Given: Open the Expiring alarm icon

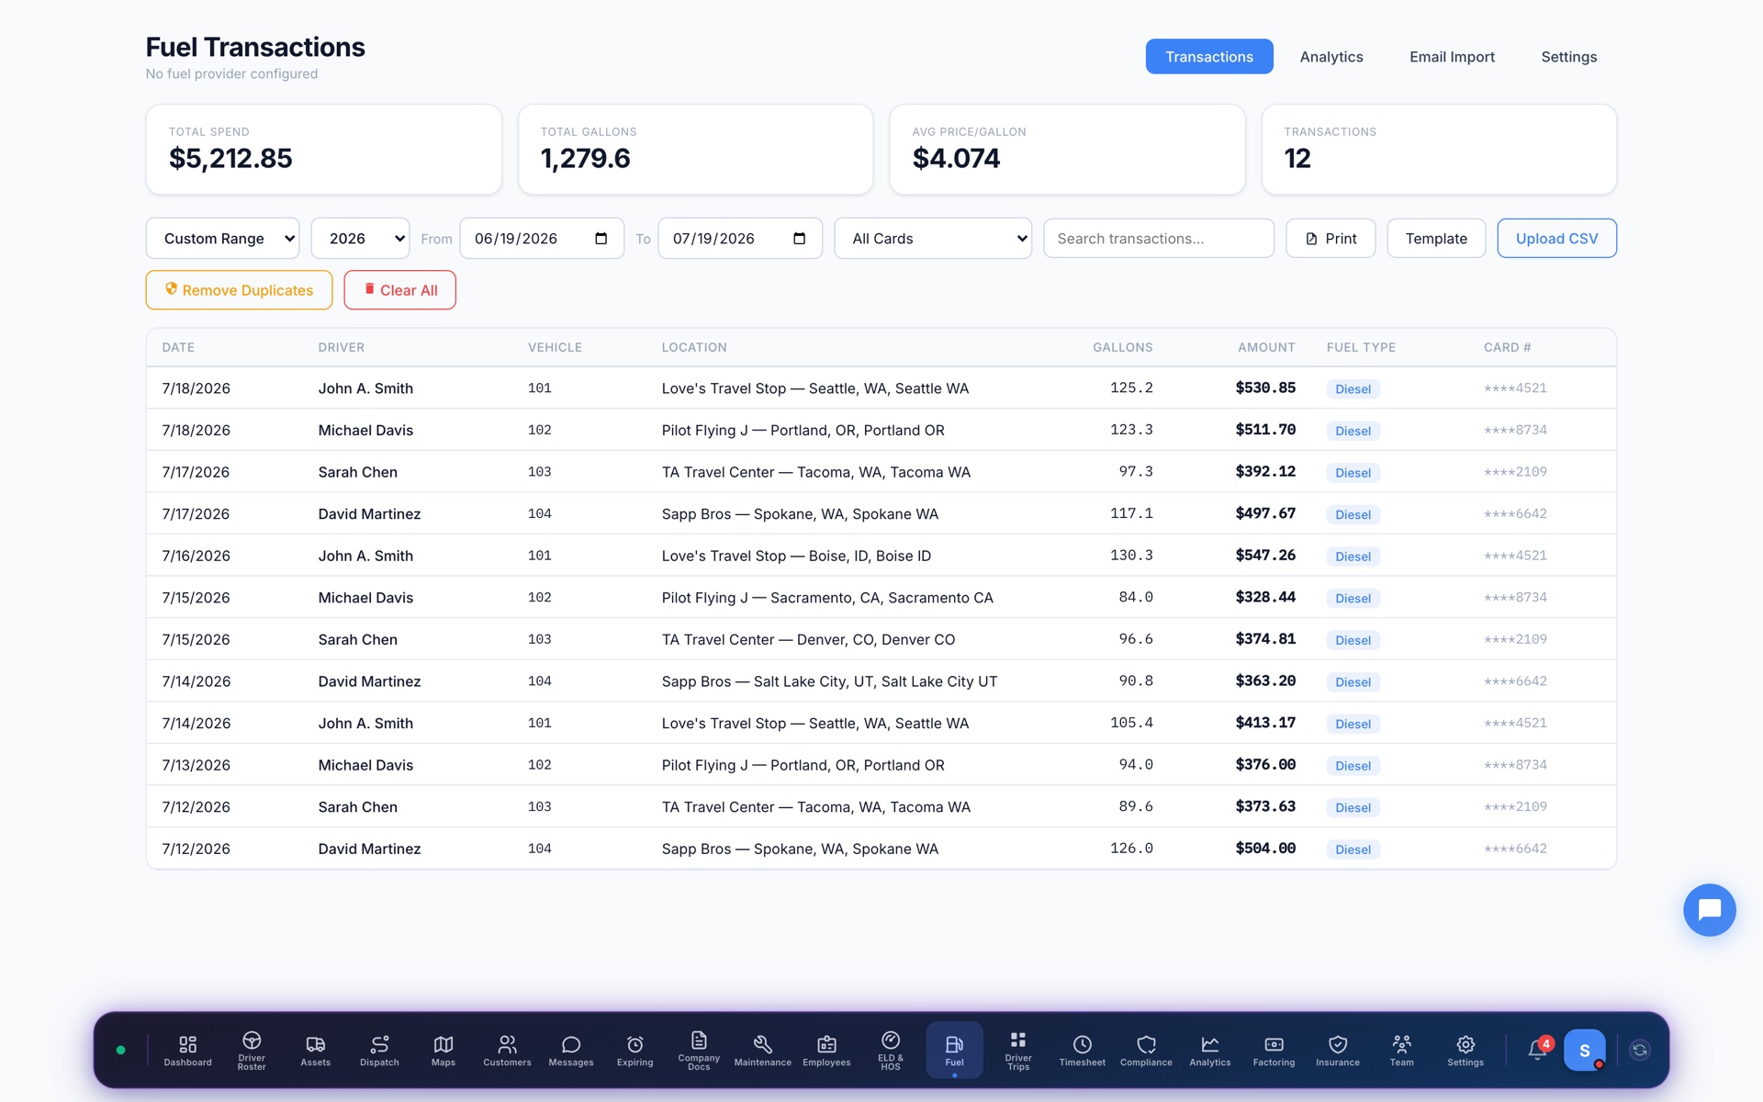Looking at the screenshot, I should (x=635, y=1050).
